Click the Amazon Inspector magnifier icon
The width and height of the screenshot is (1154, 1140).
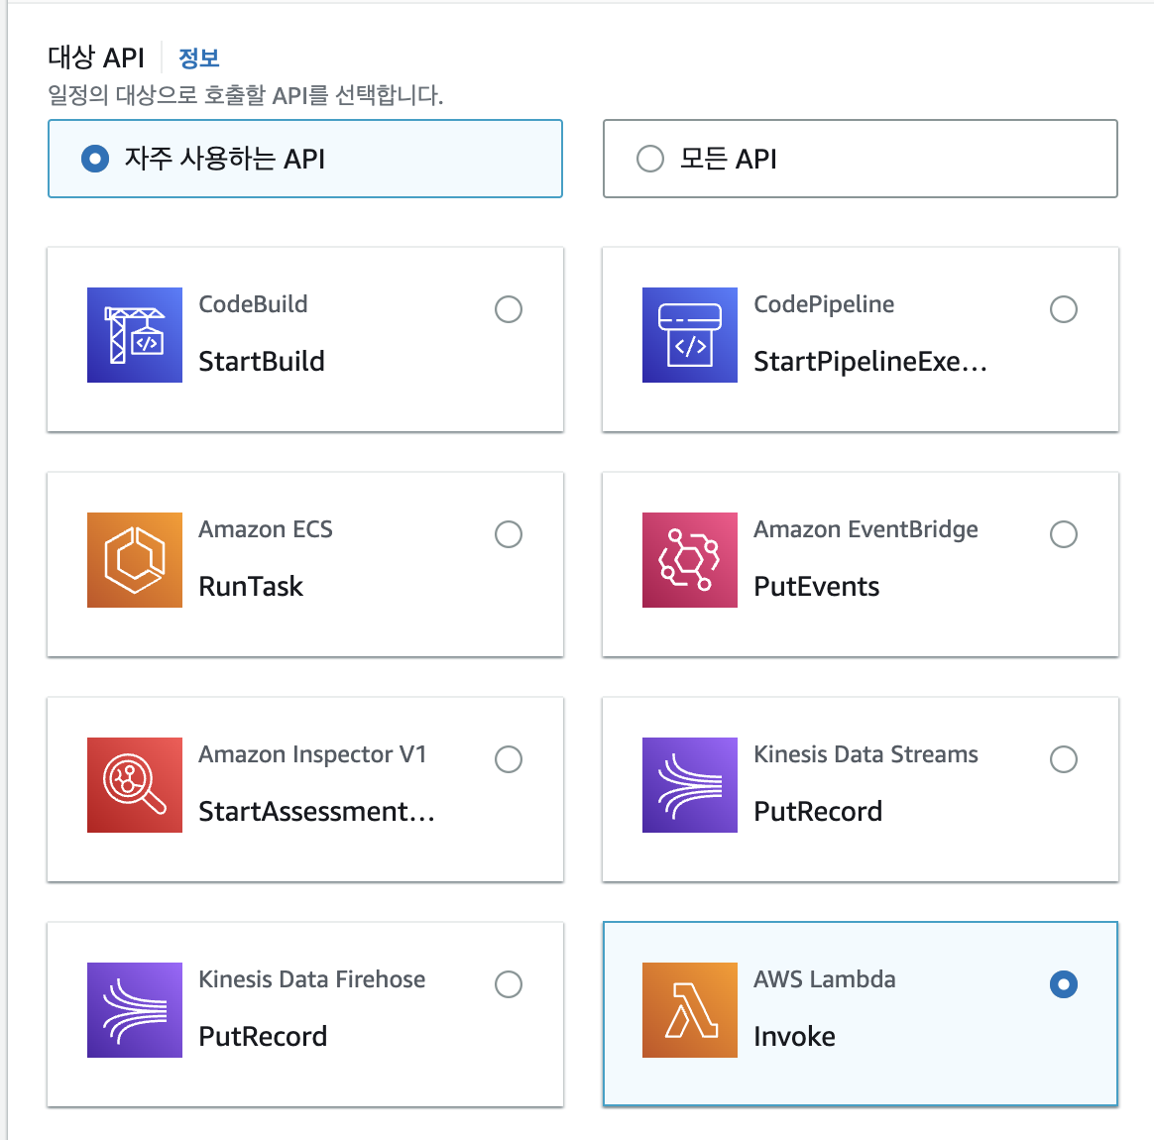(135, 785)
